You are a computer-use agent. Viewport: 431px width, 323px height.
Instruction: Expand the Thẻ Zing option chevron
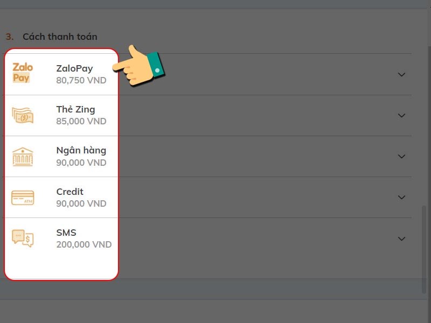click(401, 115)
